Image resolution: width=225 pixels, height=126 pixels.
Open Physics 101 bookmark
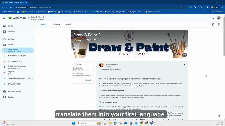(x=153, y=12)
